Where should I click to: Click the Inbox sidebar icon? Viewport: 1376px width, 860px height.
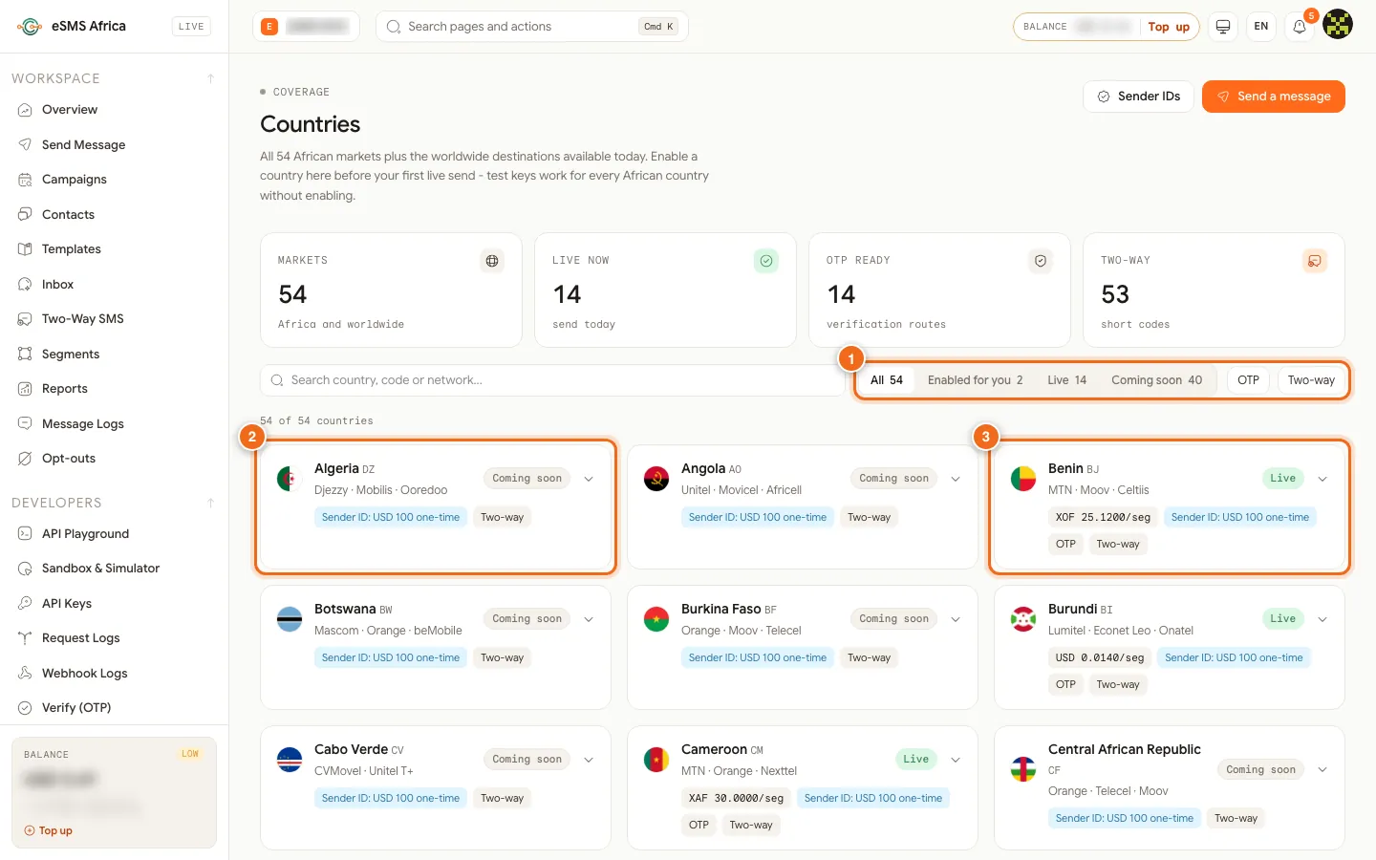pos(25,284)
